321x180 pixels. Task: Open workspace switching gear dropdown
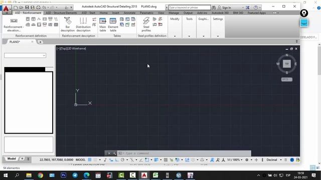click(x=248, y=160)
